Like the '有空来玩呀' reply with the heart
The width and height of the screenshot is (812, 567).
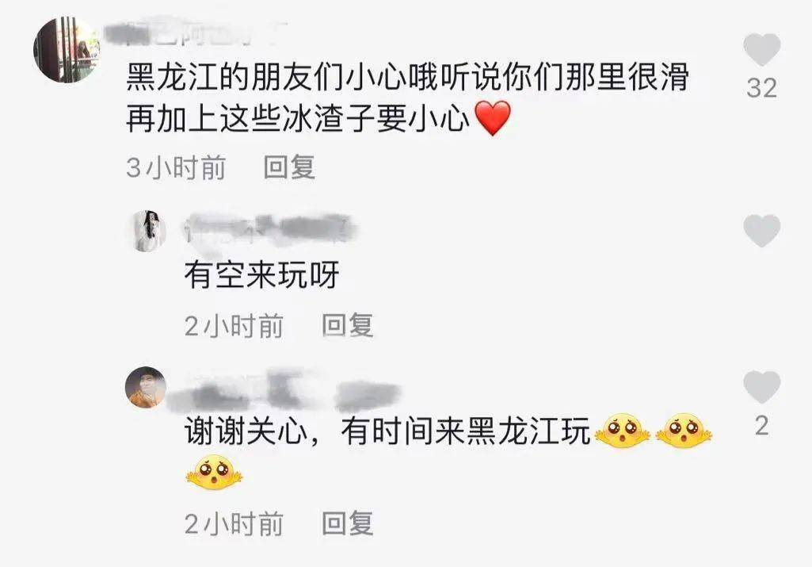pos(762,231)
